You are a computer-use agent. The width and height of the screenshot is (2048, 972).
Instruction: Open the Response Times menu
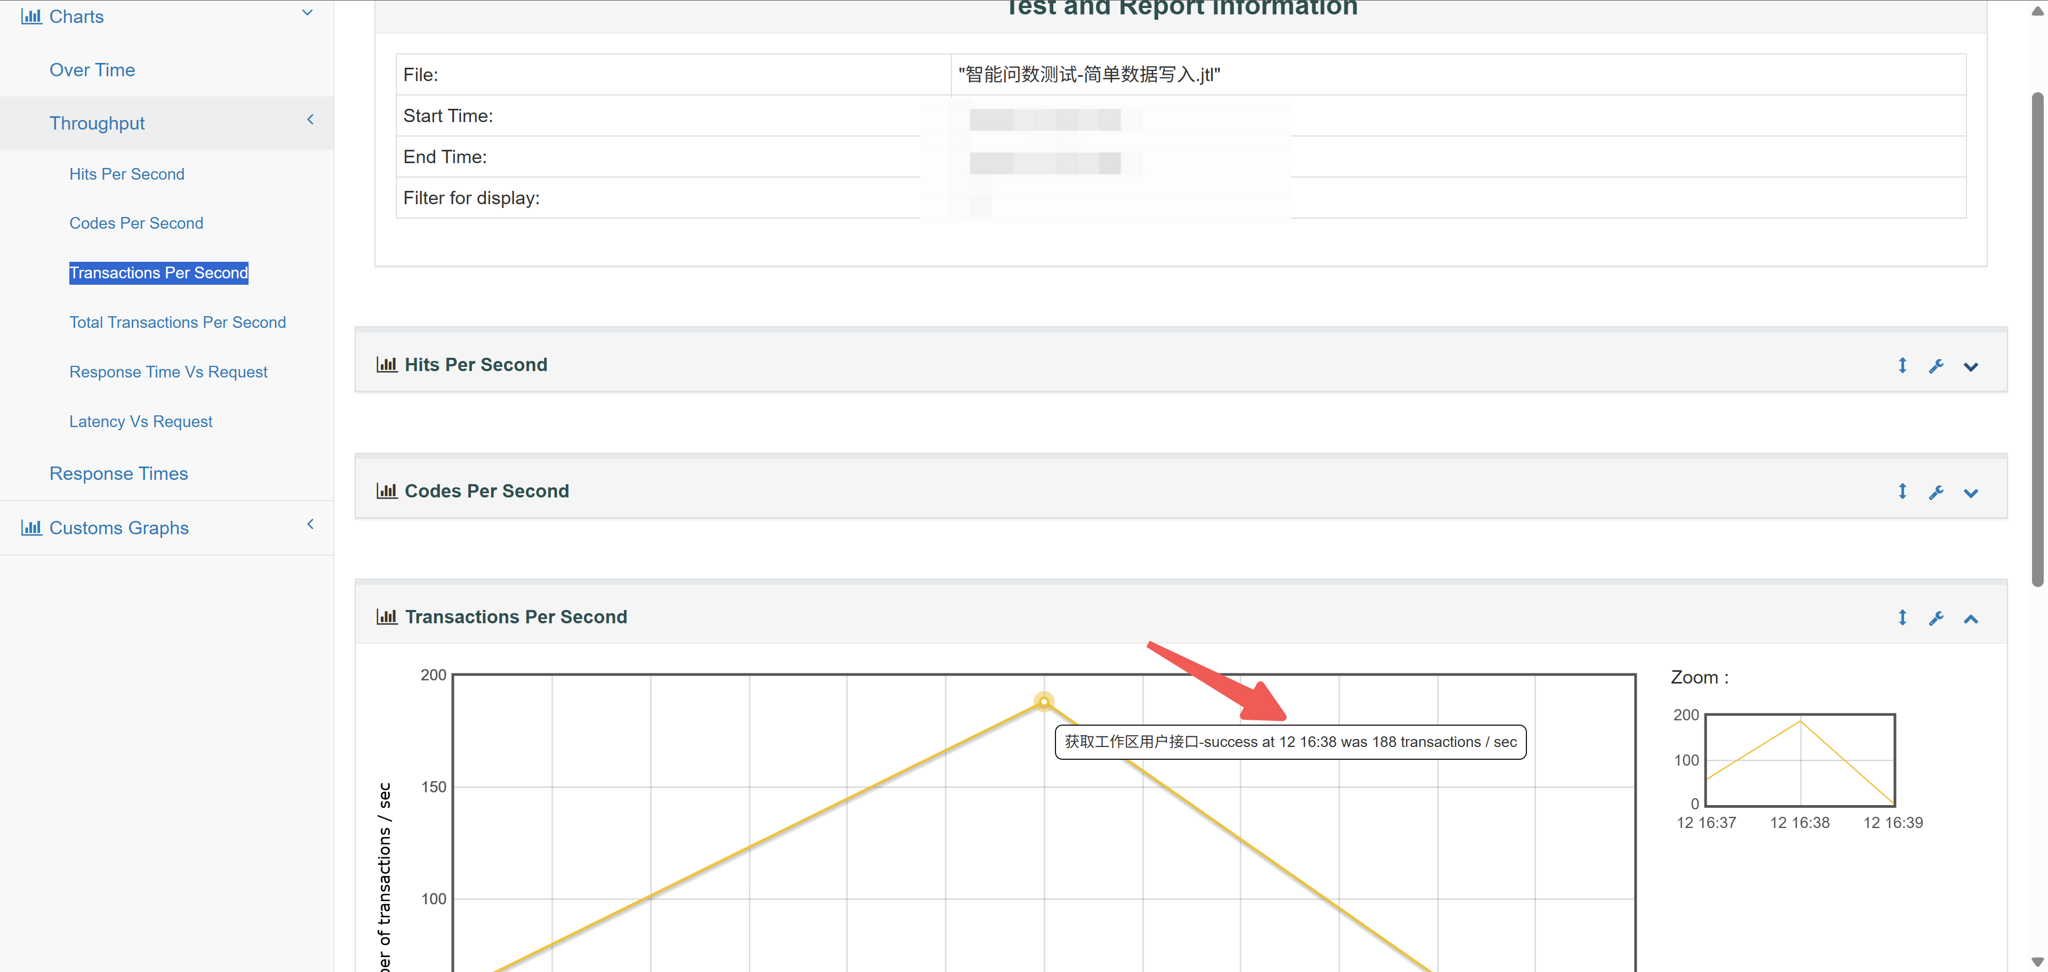point(118,473)
